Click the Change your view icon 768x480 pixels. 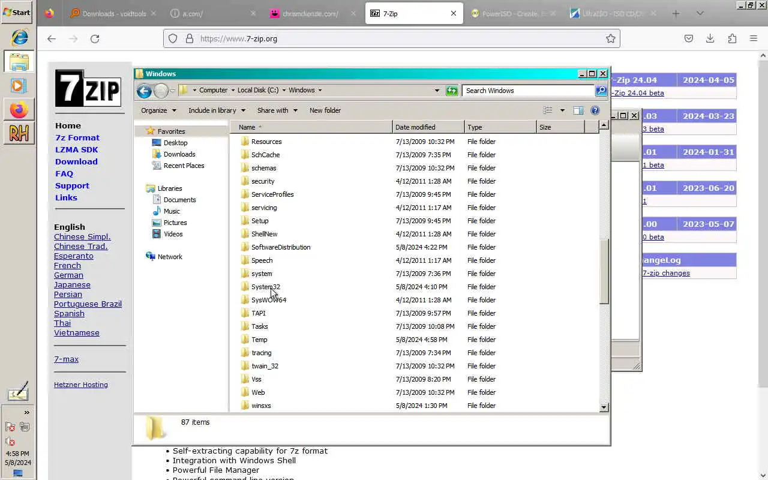548,110
